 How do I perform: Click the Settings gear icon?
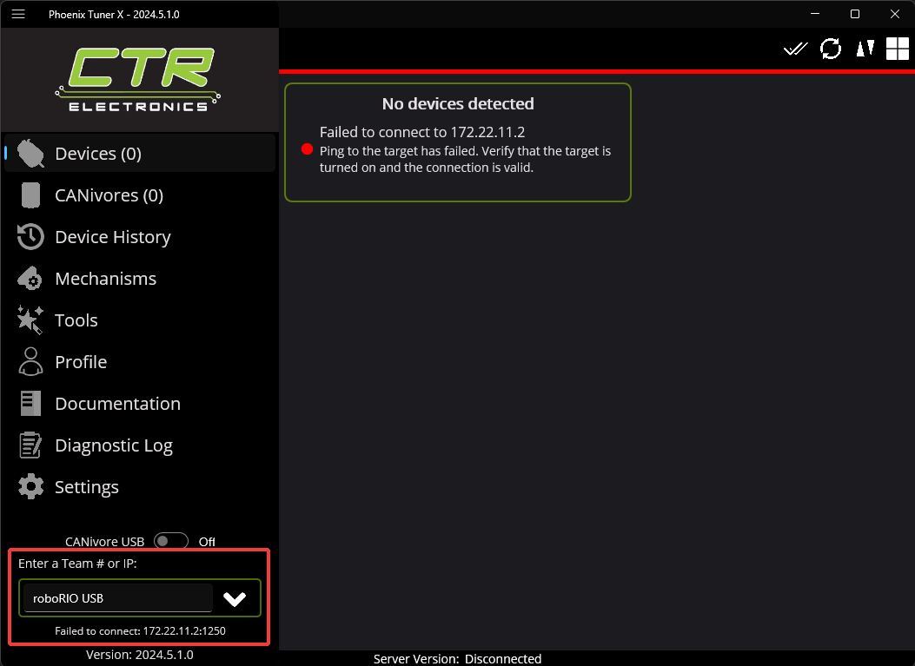click(x=30, y=486)
